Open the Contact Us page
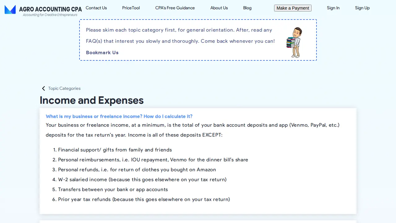Image resolution: width=396 pixels, height=223 pixels. click(96, 8)
